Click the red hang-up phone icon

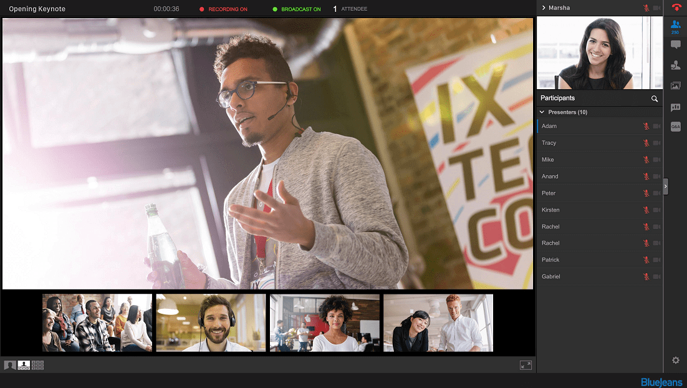(x=676, y=8)
